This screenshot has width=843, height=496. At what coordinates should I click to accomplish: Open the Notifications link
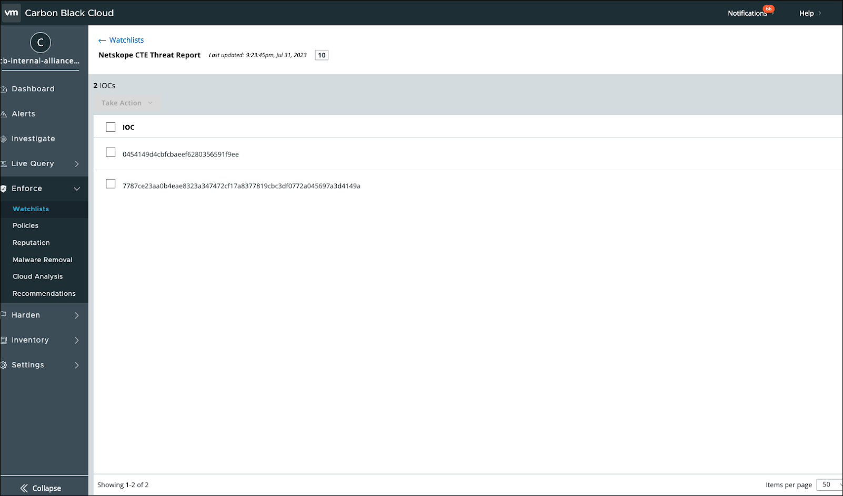pyautogui.click(x=747, y=13)
